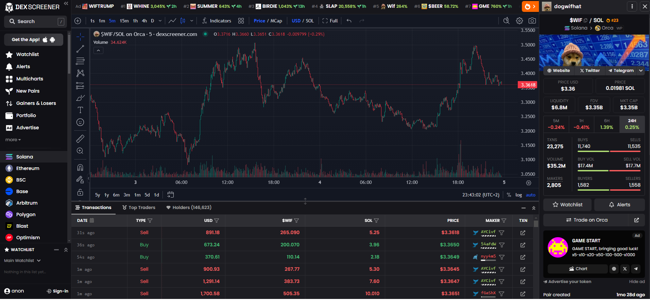Viewport: 650px width, 302px height.
Task: Click the Trade on Orca button
Action: tap(586, 220)
